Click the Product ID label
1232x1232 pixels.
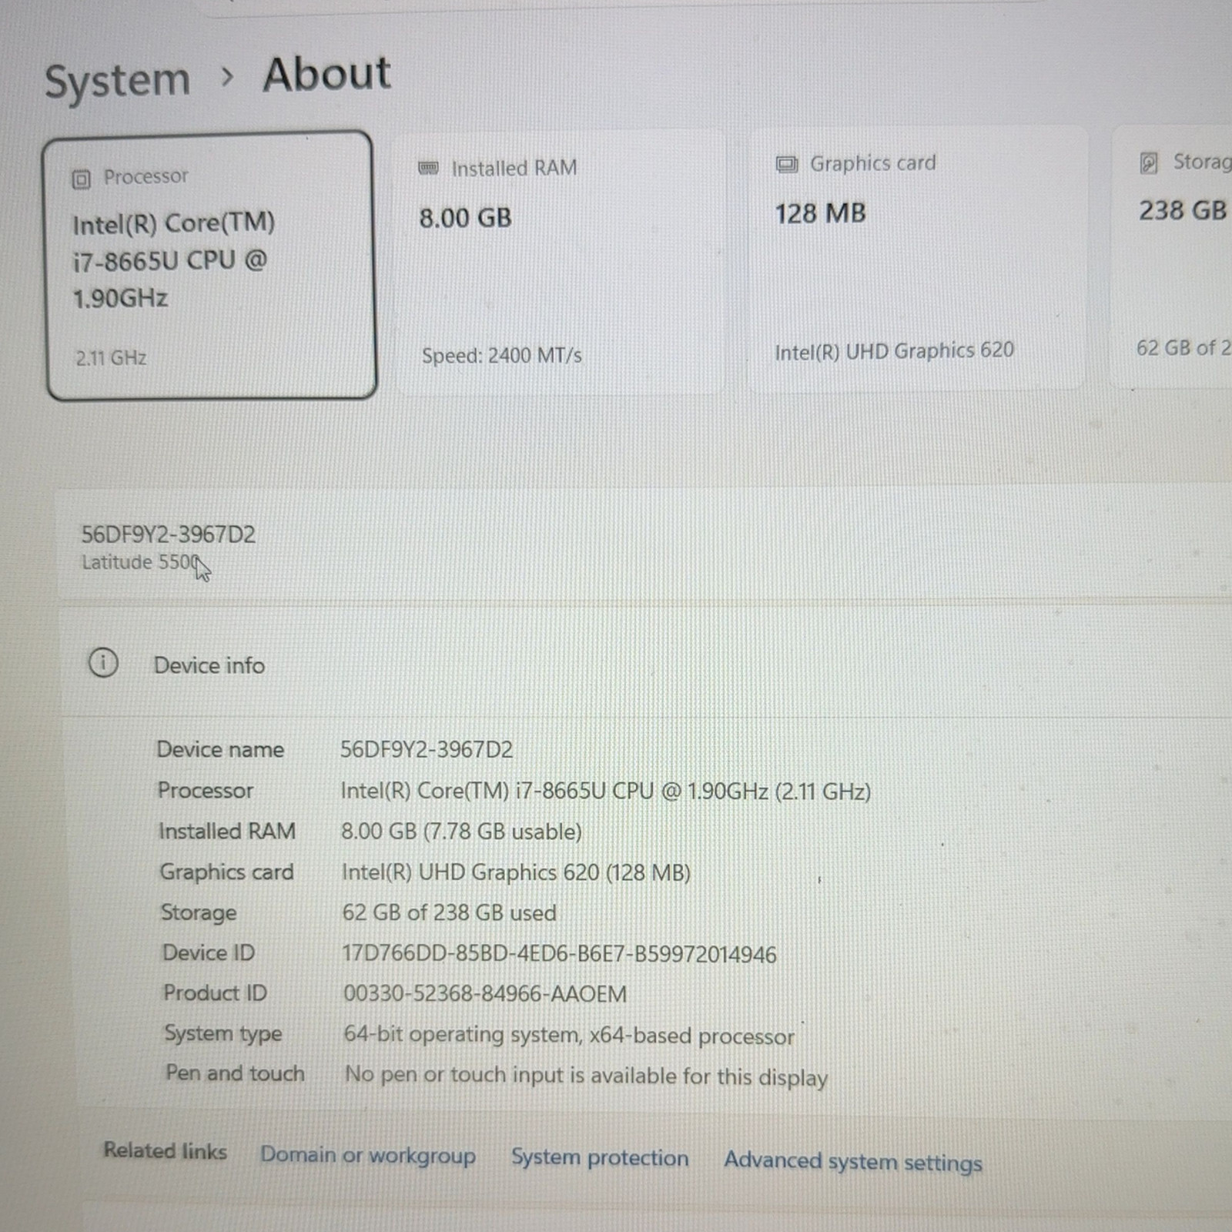tap(215, 993)
